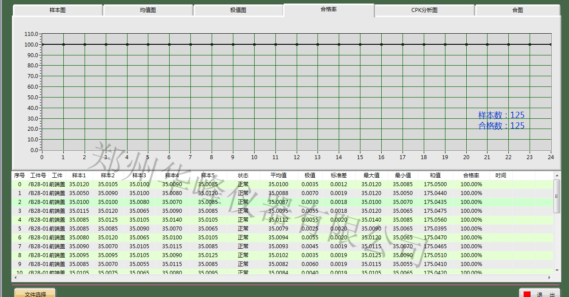This screenshot has height=297, width=569.
Task: Select the 极值图 tab
Action: pyautogui.click(x=238, y=10)
